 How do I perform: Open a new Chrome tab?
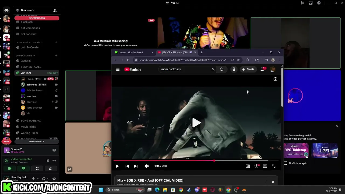click(201, 52)
